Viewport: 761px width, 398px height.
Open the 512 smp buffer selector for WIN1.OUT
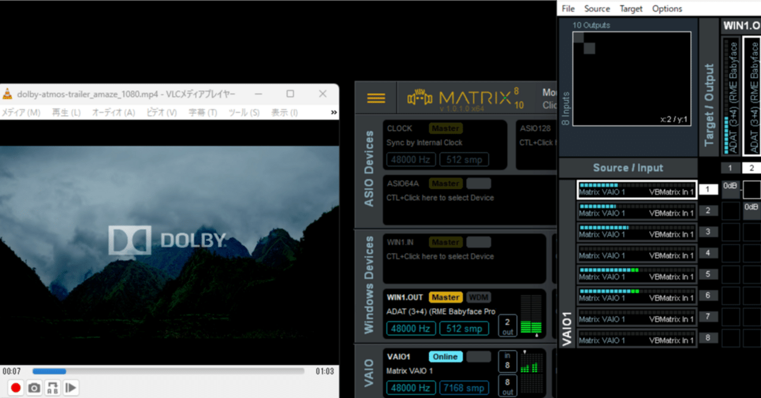pos(464,328)
